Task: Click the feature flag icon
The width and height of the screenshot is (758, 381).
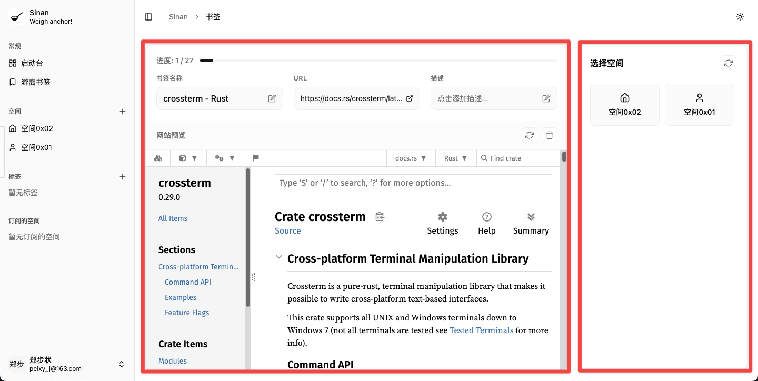Action: pyautogui.click(x=256, y=158)
